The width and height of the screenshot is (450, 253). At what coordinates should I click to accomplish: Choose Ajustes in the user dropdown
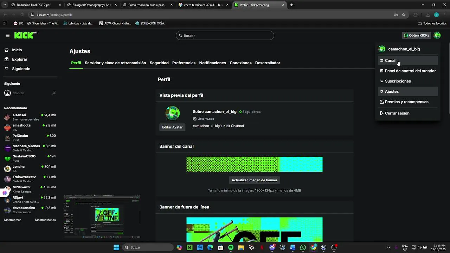pos(408,91)
